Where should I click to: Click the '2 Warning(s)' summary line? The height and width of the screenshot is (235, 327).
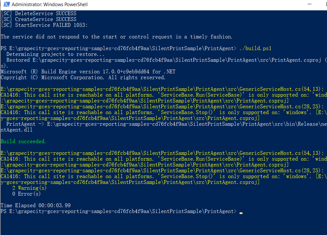pos(29,188)
